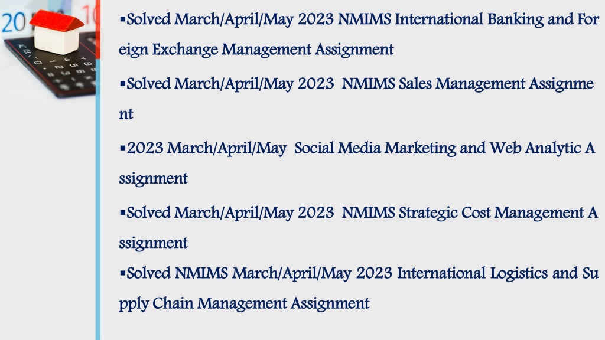Screen dimensions: 605x340
Task: Click the wrapped text 'eign Exchange Management Assignment'
Action: point(256,50)
